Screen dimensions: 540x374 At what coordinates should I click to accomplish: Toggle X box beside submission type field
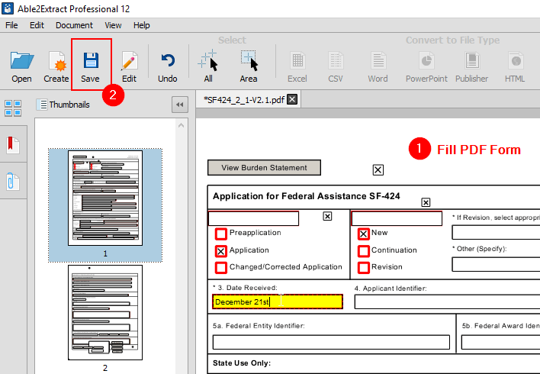click(x=327, y=216)
